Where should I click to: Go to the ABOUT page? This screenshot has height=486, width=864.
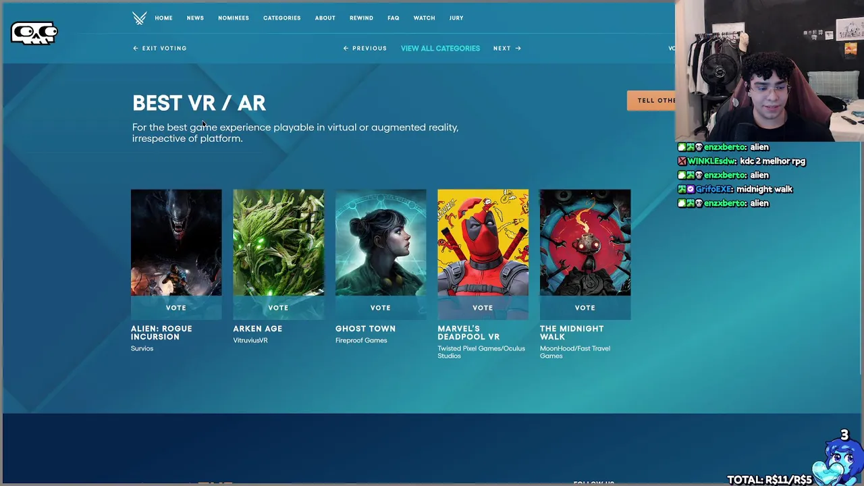[325, 18]
